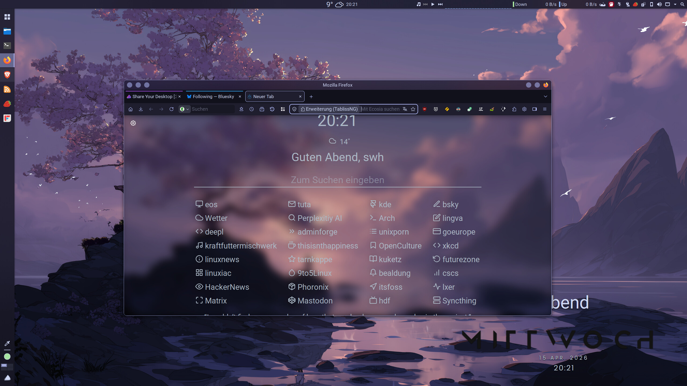The height and width of the screenshot is (386, 687).
Task: Open the uBlock Origin extension icon
Action: click(x=425, y=109)
